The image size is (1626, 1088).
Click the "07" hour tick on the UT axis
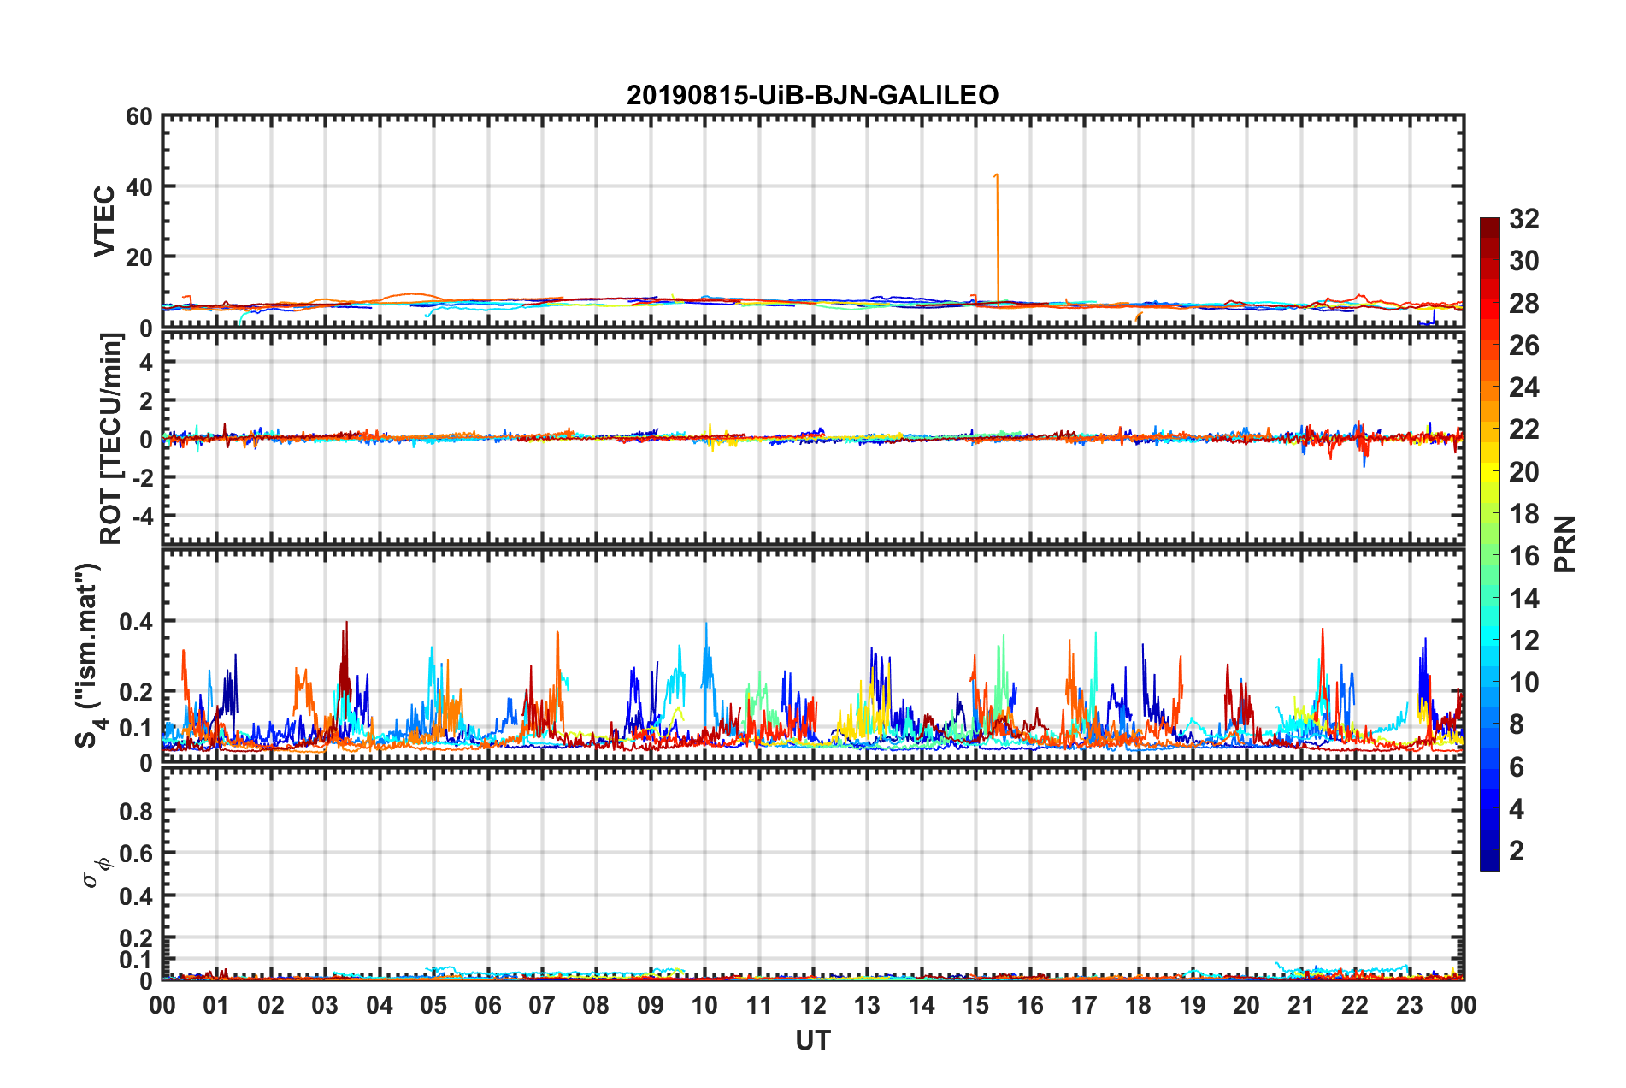coord(542,1006)
